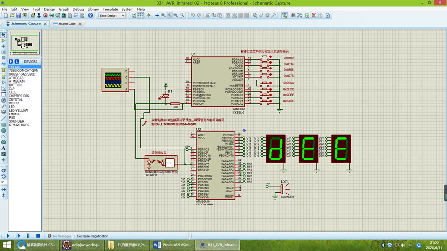Stop the simulation with Stop button
447x251 pixels.
click(x=38, y=236)
